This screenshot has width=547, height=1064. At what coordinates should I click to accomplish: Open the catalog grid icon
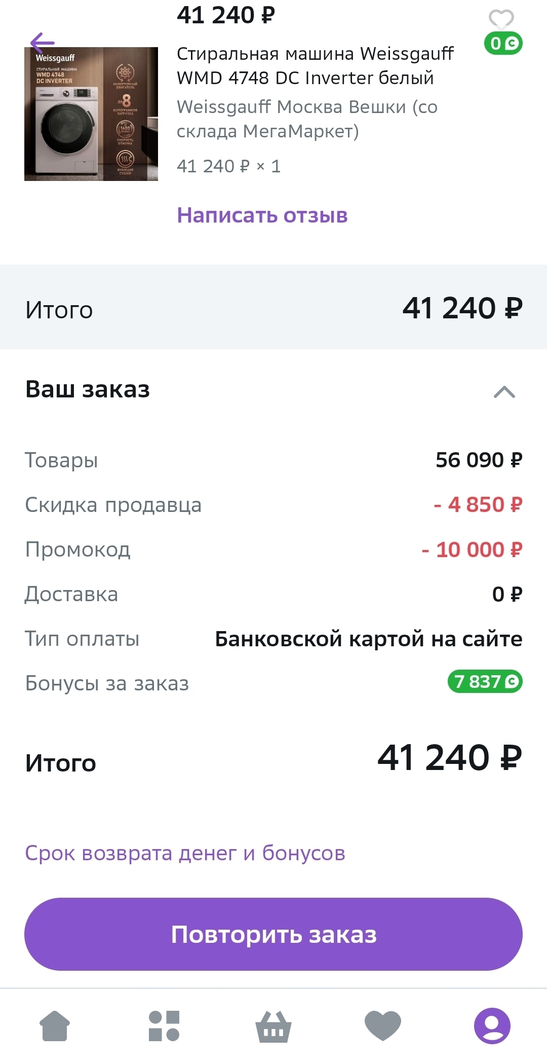164,1025
